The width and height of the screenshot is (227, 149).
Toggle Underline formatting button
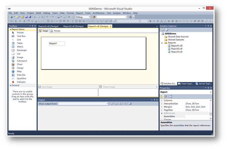(158, 21)
